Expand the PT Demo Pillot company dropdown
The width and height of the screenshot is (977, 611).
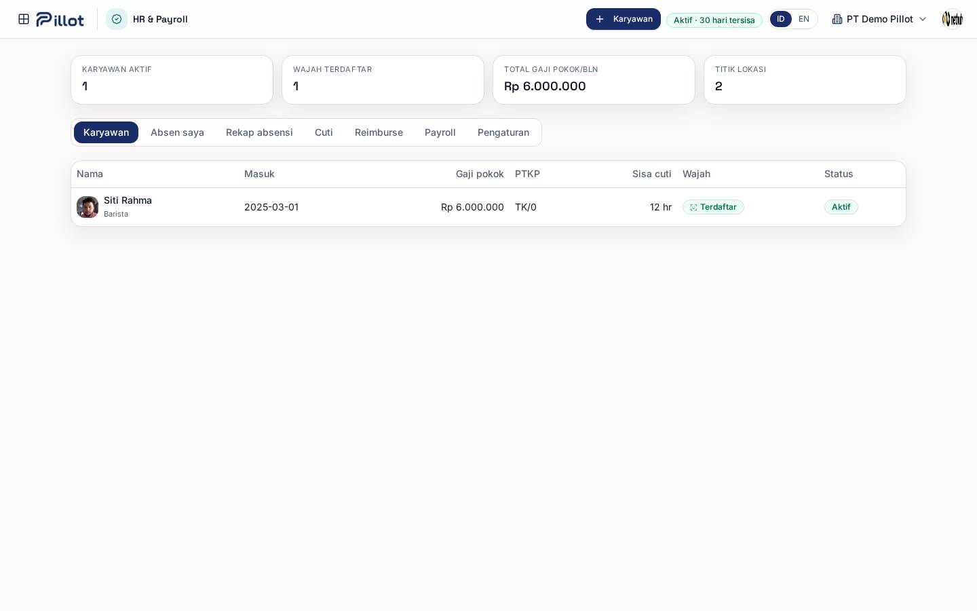tap(879, 19)
